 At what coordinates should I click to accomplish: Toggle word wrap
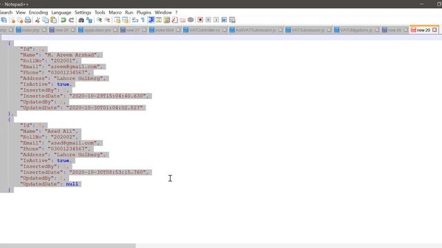[135, 20]
